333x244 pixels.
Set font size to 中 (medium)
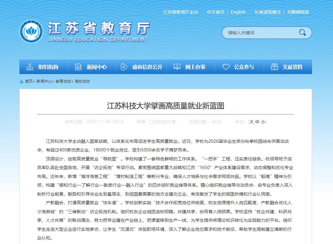coord(257,122)
